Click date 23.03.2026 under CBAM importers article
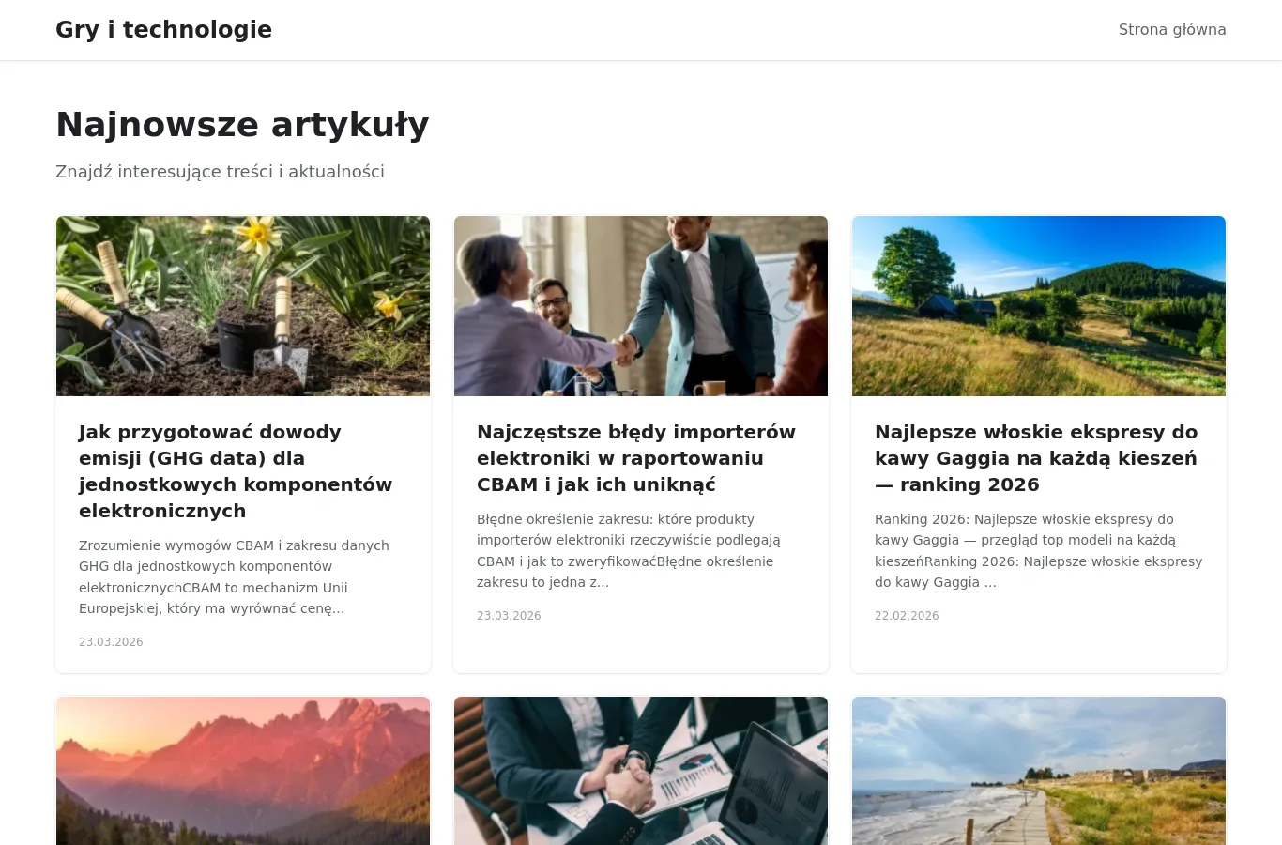Image resolution: width=1282 pixels, height=845 pixels. click(x=509, y=616)
